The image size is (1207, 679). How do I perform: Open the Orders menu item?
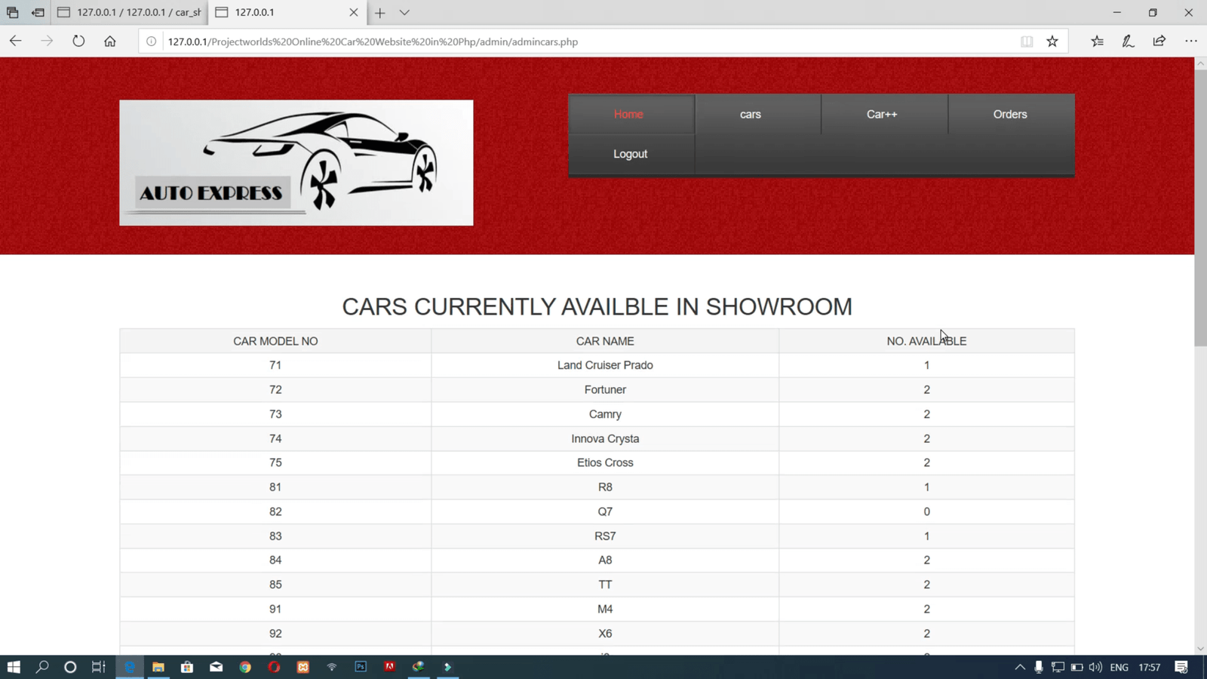tap(1009, 115)
